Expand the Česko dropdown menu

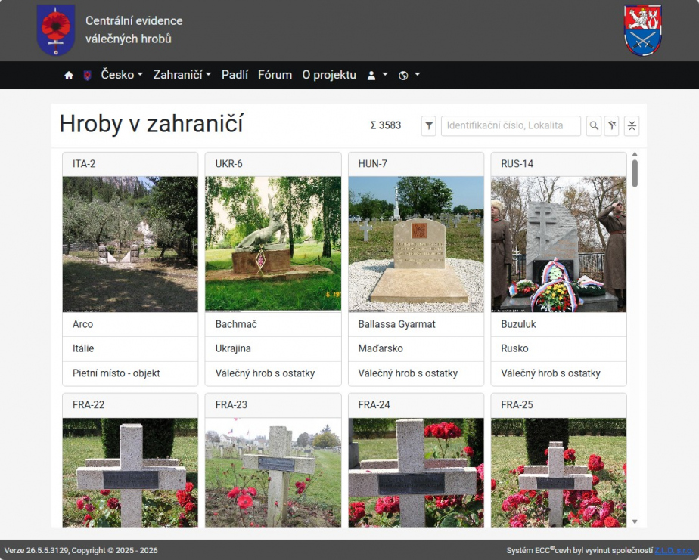122,74
